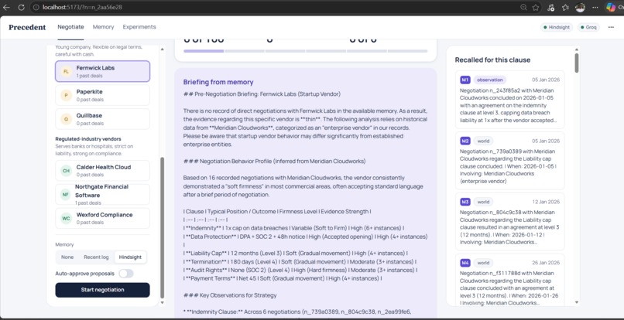Select the Quillbase vendor
This screenshot has height=320, width=624.
pos(103,119)
